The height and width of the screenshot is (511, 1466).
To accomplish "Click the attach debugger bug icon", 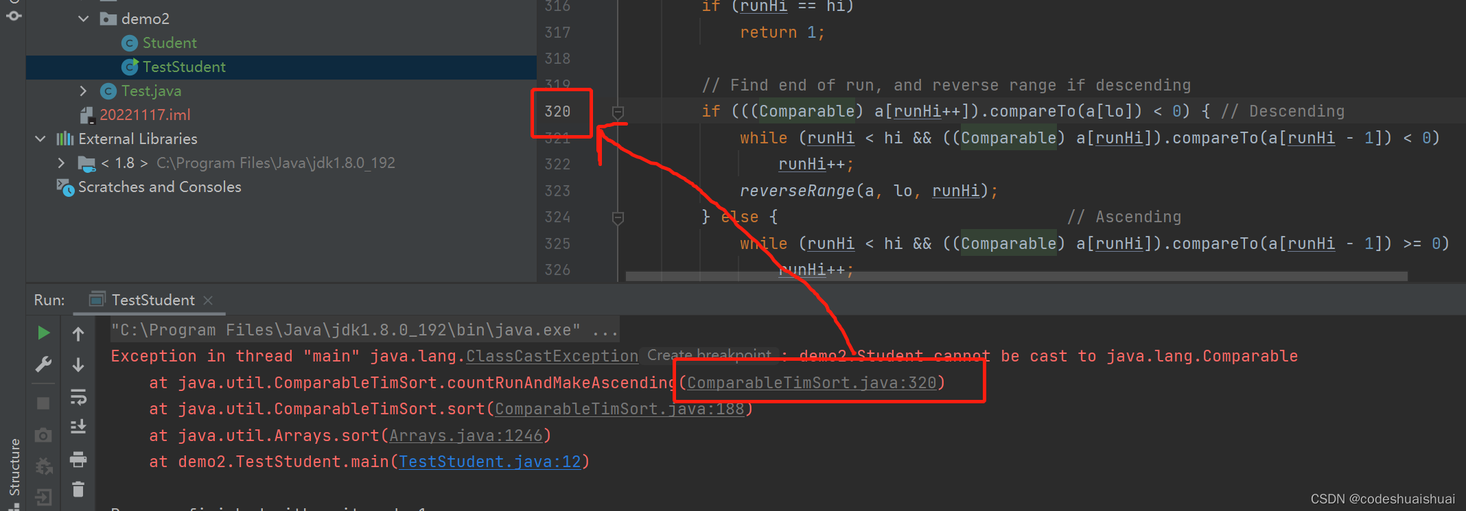I will (x=43, y=466).
